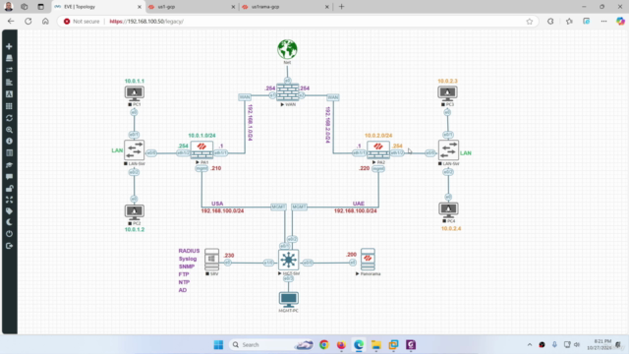Open the text objects 'A' sidebar icon
Image resolution: width=629 pixels, height=354 pixels.
point(9,94)
